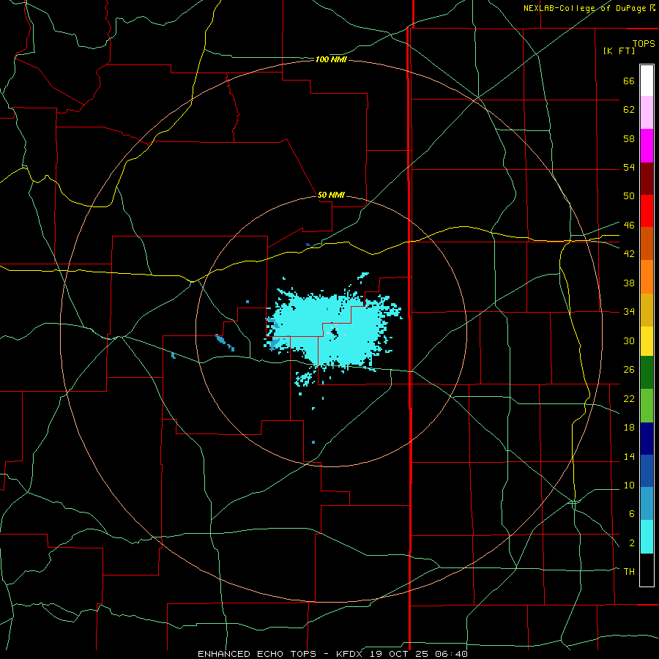This screenshot has width=659, height=659.
Task: Click the legend value '26'
Action: click(629, 370)
